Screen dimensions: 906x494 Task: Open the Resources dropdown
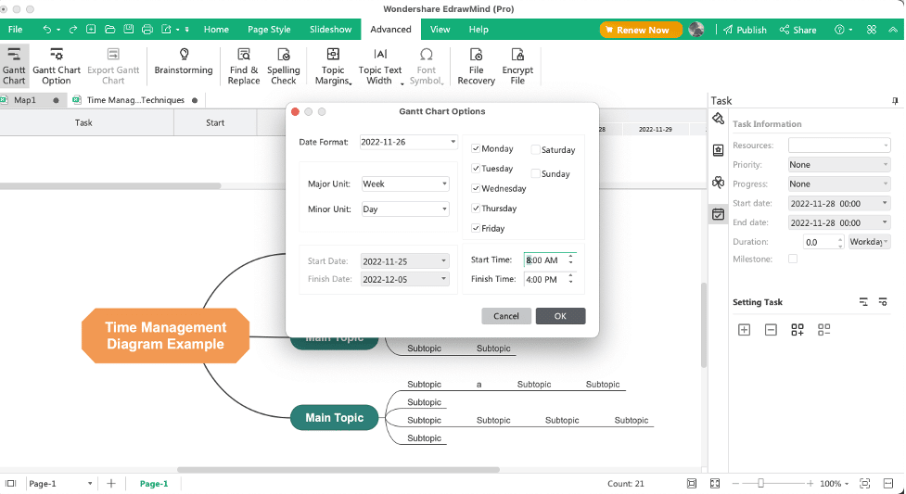(839, 145)
